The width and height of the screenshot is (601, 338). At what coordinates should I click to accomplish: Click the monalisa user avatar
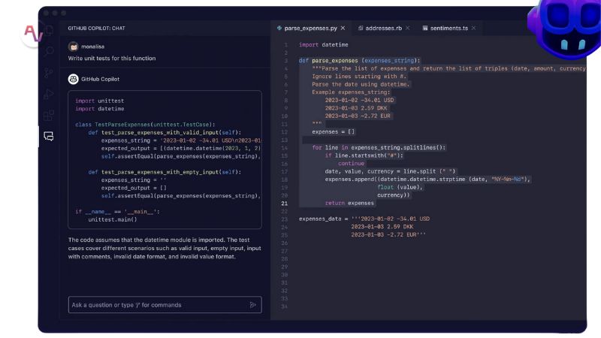pos(73,47)
